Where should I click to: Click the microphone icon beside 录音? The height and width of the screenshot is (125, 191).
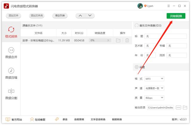(x=57, y=119)
